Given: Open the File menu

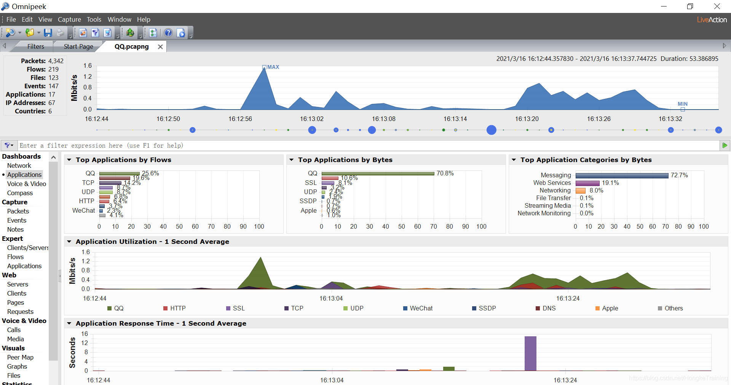Looking at the screenshot, I should point(11,19).
